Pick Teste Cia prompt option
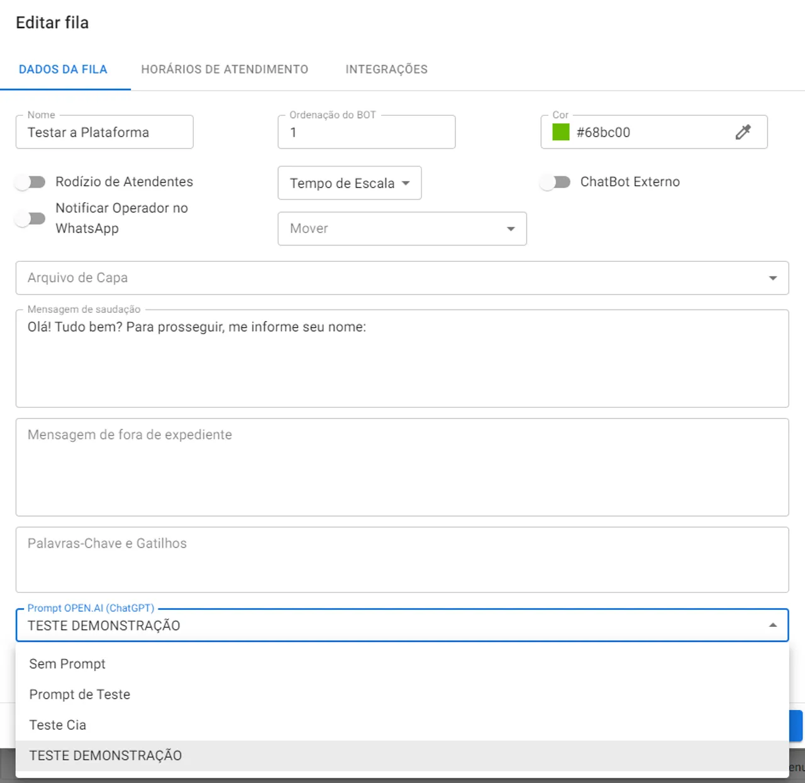 58,725
